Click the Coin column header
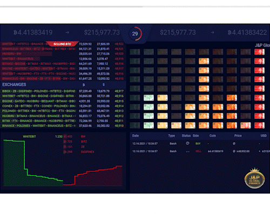The height and width of the screenshot is (214, 270). pyautogui.click(x=213, y=136)
